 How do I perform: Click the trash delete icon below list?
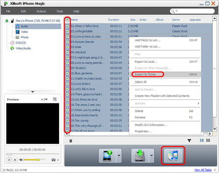pos(71,141)
